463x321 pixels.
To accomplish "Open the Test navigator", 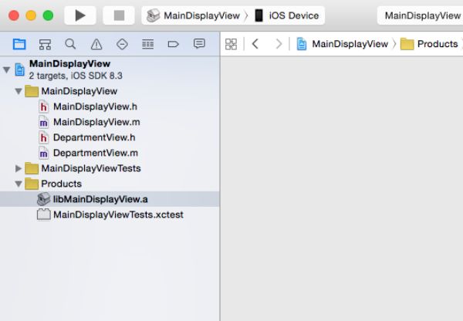I will point(122,44).
